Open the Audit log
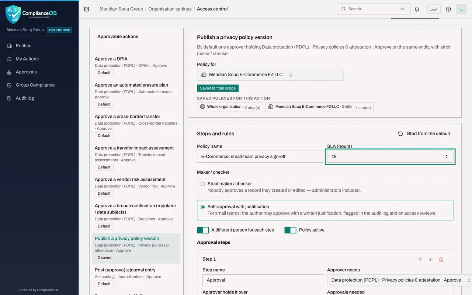Screen dimensions: 472x295 [x=39, y=98]
